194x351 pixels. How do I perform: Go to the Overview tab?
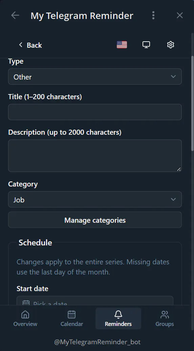[25, 318]
